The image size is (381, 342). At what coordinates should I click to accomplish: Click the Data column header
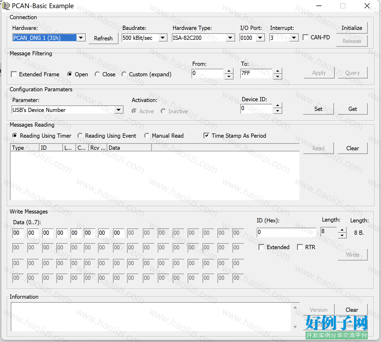click(x=129, y=148)
